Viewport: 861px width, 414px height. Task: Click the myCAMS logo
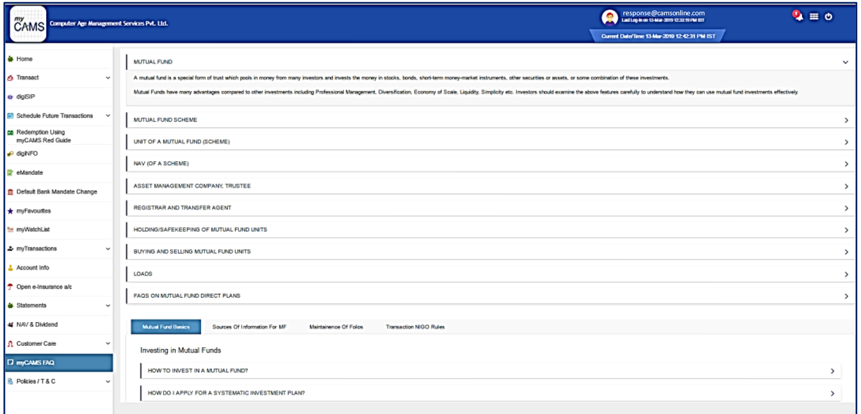pos(29,24)
